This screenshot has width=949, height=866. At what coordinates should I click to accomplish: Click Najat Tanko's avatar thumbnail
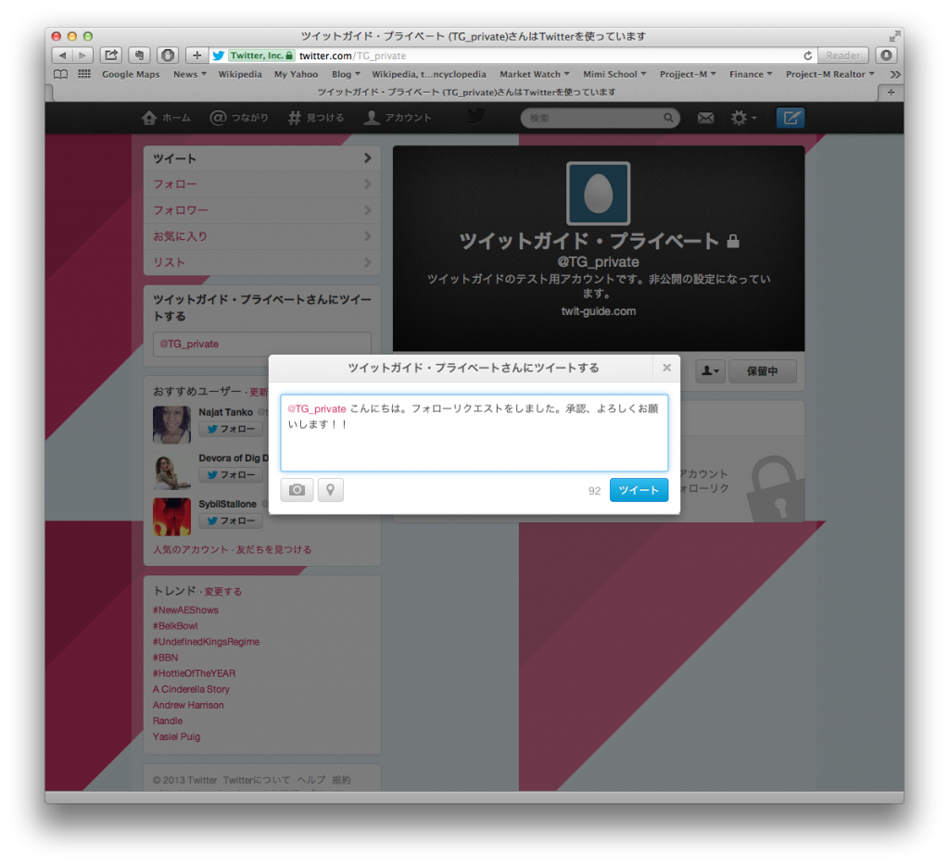[x=171, y=425]
